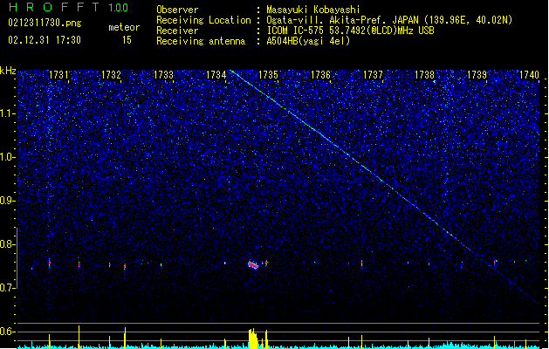549x349 pixels.
Task: Click the 'Receiver' field label
Action: tap(177, 31)
